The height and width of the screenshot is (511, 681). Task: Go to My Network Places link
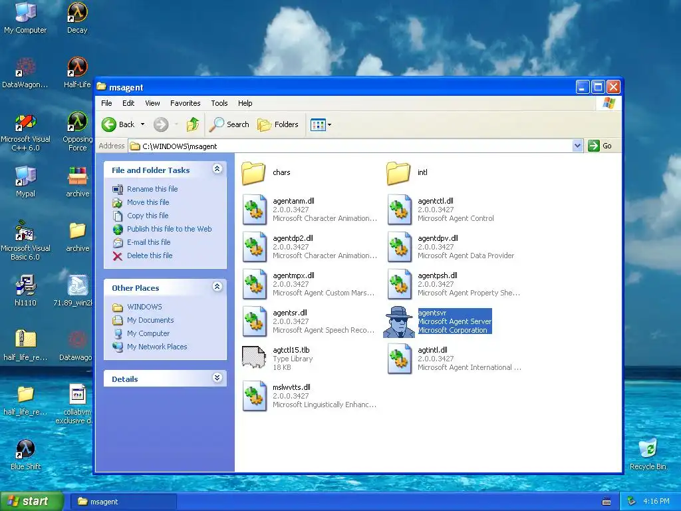click(157, 347)
